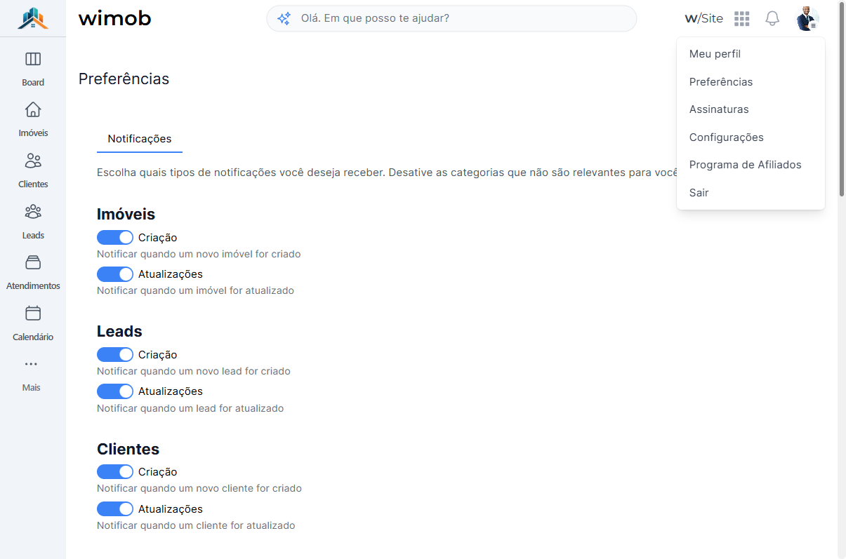Click 'Notificar quando um novo cliente for criado'

pos(199,488)
